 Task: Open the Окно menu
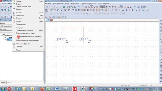pyautogui.click(x=100, y=4)
